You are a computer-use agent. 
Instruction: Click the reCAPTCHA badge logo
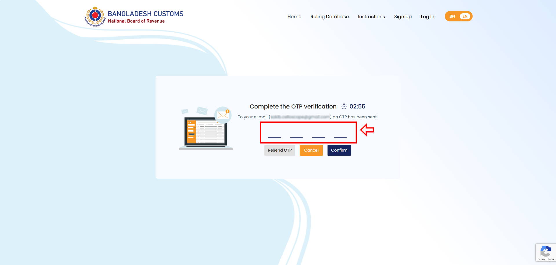point(546,251)
